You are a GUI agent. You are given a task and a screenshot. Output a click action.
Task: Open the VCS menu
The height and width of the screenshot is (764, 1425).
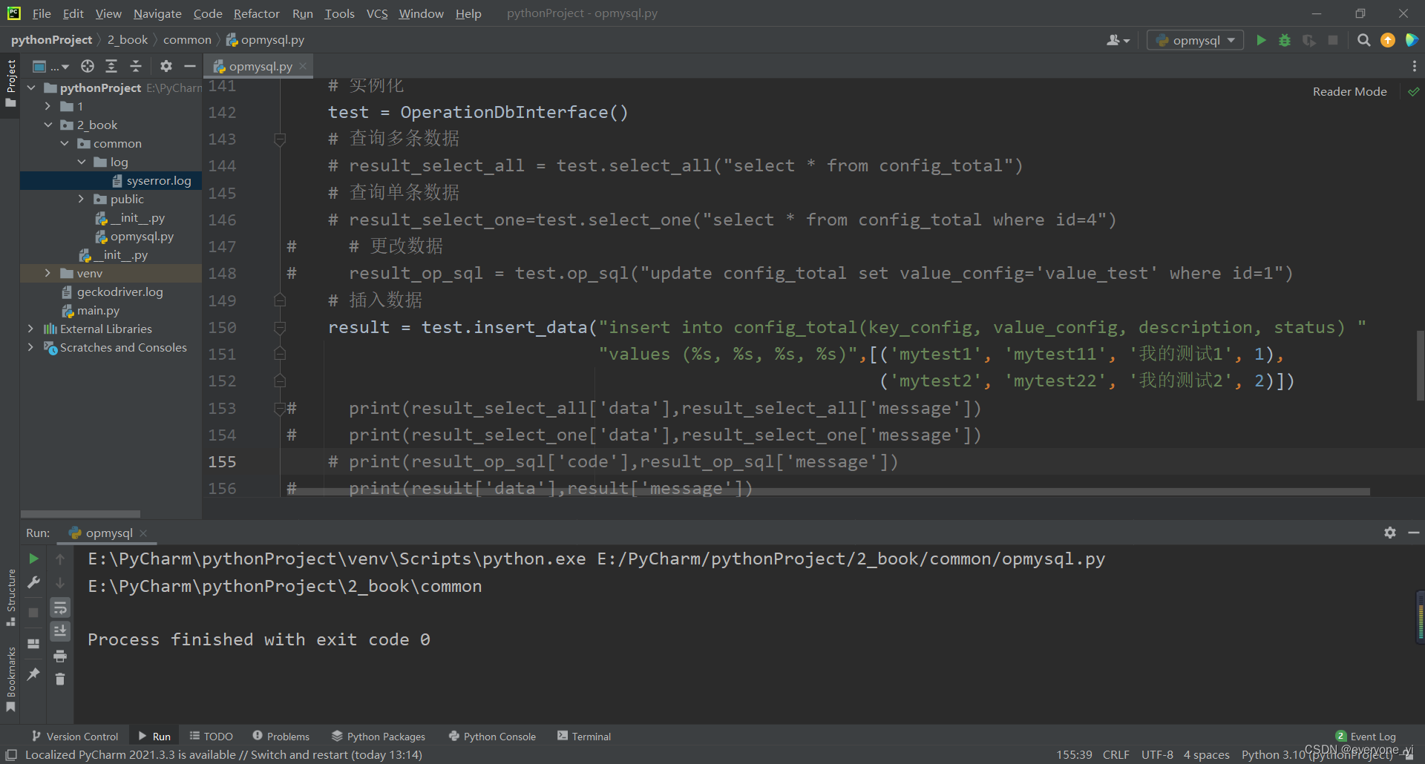(x=377, y=13)
